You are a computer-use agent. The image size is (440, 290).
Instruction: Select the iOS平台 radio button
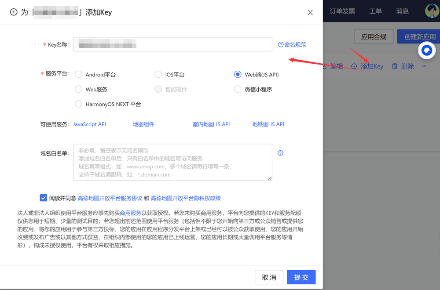pyautogui.click(x=158, y=75)
